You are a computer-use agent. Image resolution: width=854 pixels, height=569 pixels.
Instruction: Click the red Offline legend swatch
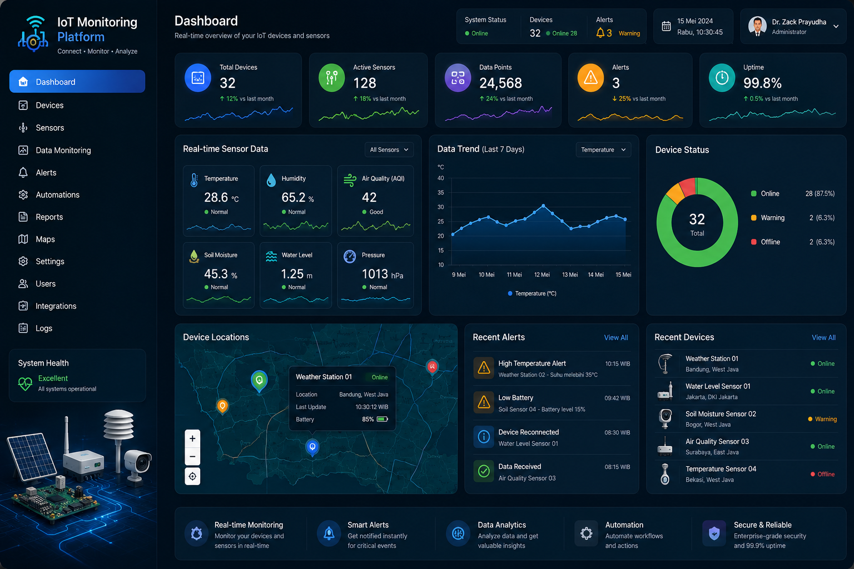[754, 242]
